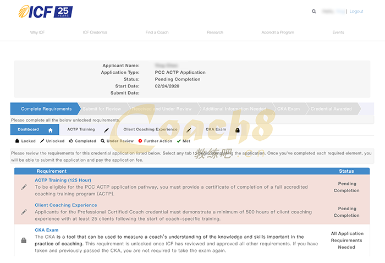Open the ACTP Training tab

pyautogui.click(x=81, y=130)
